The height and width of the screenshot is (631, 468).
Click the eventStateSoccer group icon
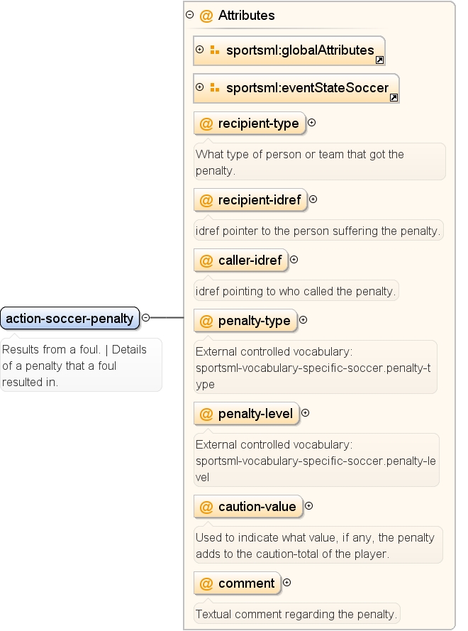[x=215, y=87]
